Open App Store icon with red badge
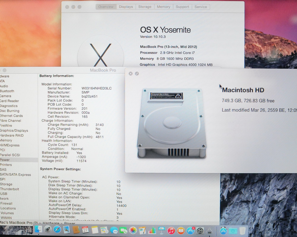 tap(191, 230)
